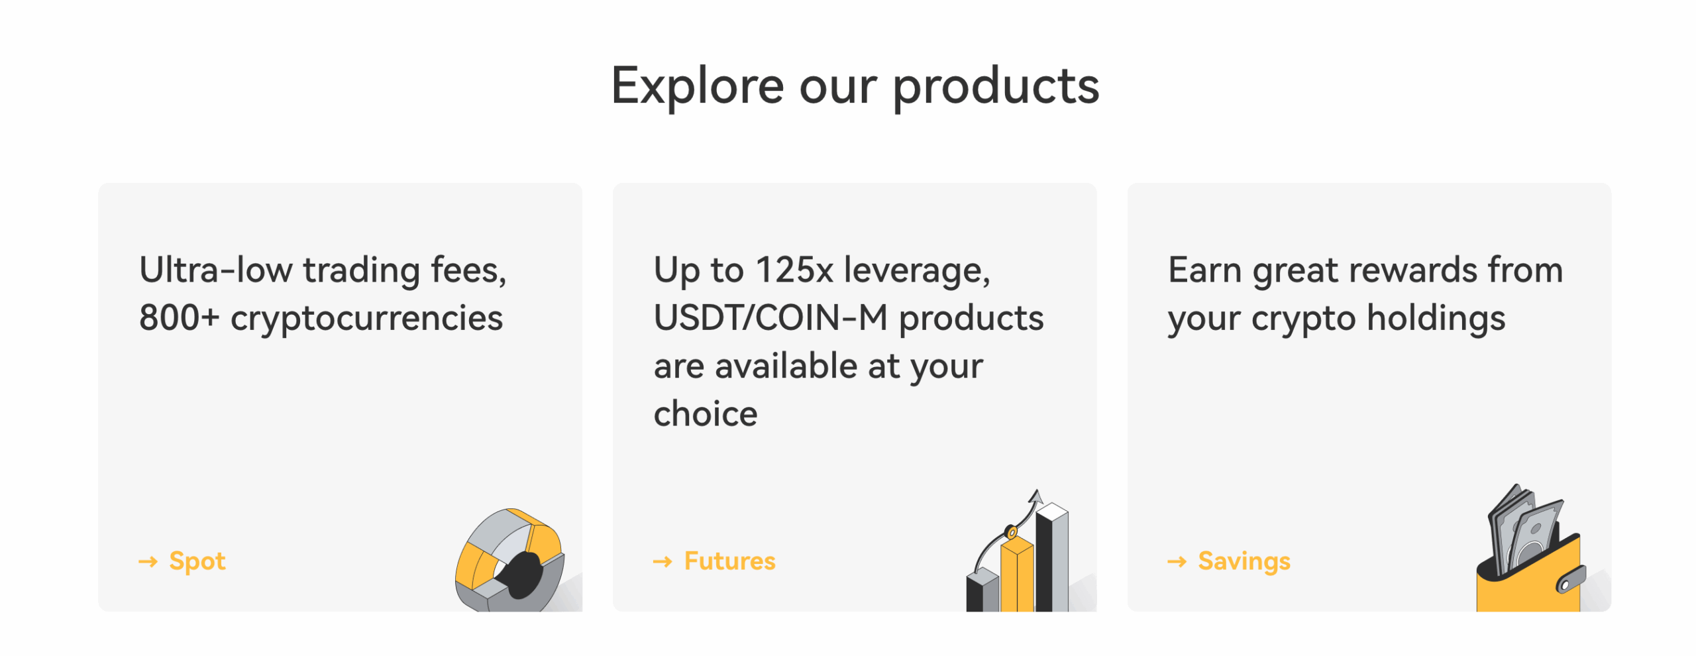The image size is (1696, 656).
Task: Open the Futures link
Action: pos(729,561)
